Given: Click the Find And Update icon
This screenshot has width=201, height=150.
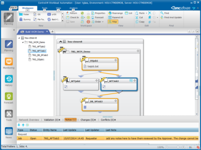Looking at the screenshot, I should click(x=162, y=17).
